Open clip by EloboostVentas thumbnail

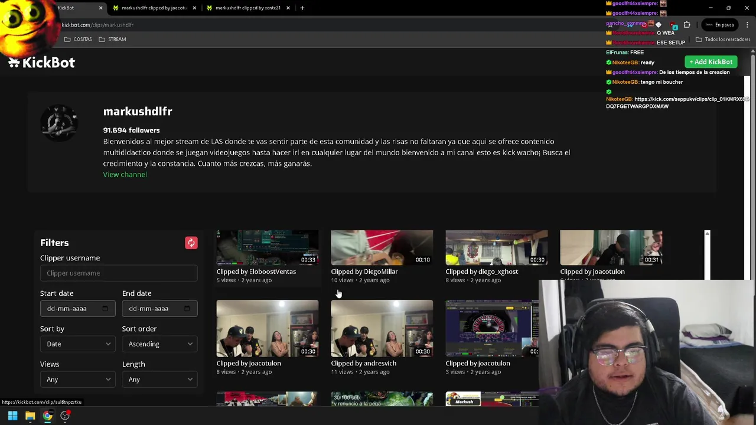(x=267, y=247)
